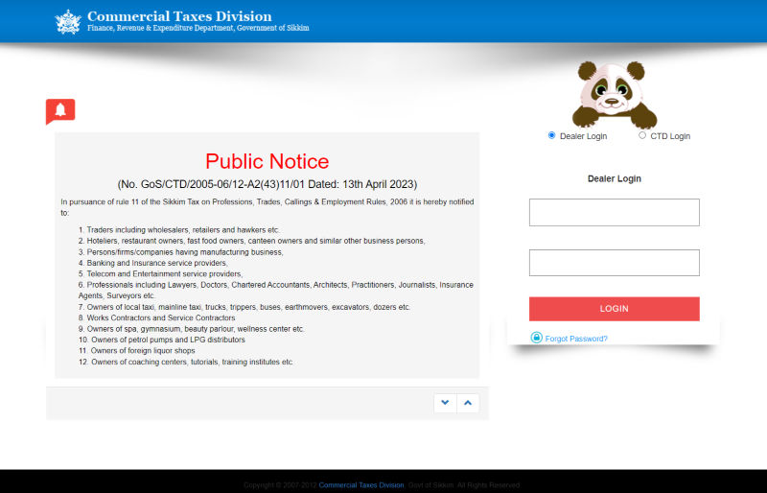
Task: Click the 'Dealer Login' form heading
Action: pos(615,178)
